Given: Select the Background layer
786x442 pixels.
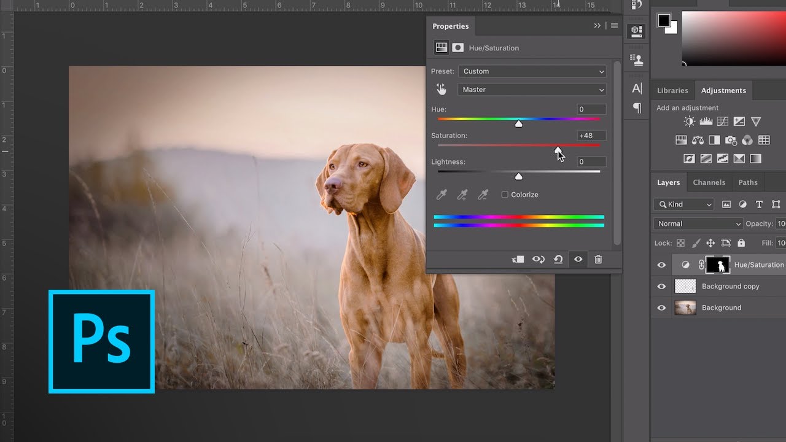Looking at the screenshot, I should tap(722, 308).
